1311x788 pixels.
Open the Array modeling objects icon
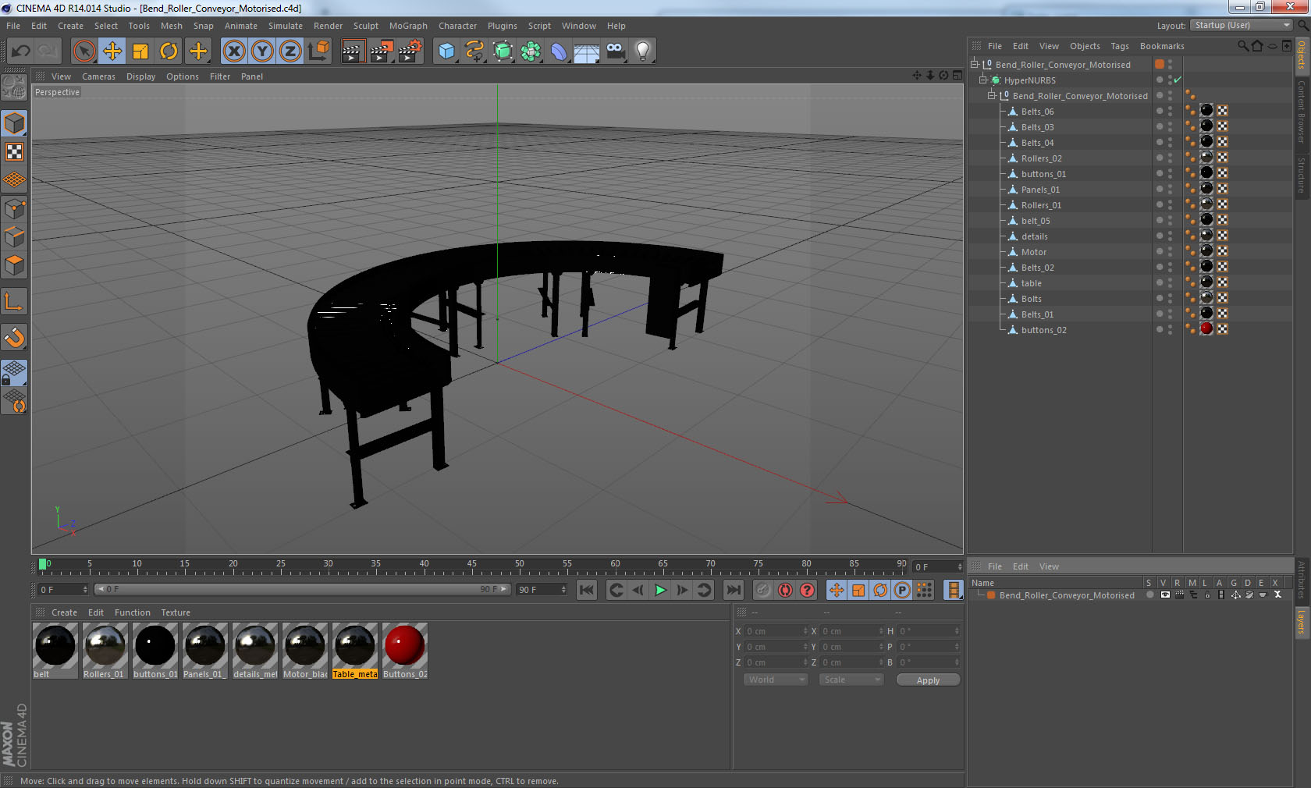point(531,51)
